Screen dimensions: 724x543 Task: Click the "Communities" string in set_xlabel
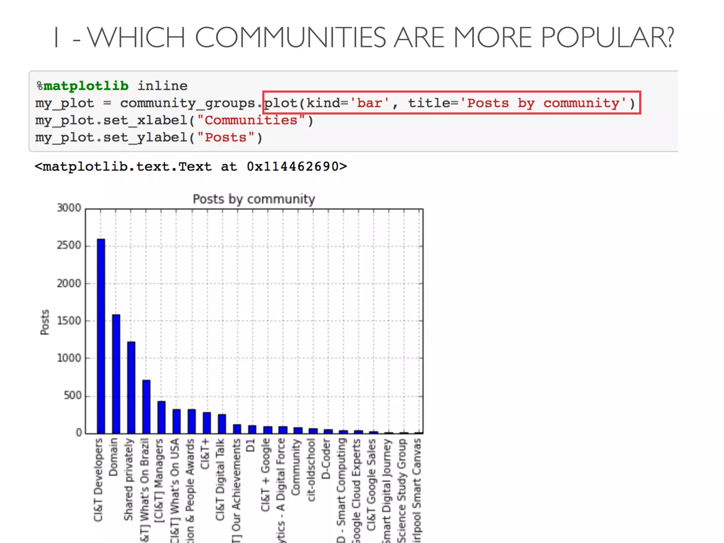pyautogui.click(x=251, y=120)
